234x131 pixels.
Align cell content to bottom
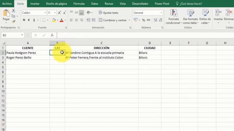81,13
